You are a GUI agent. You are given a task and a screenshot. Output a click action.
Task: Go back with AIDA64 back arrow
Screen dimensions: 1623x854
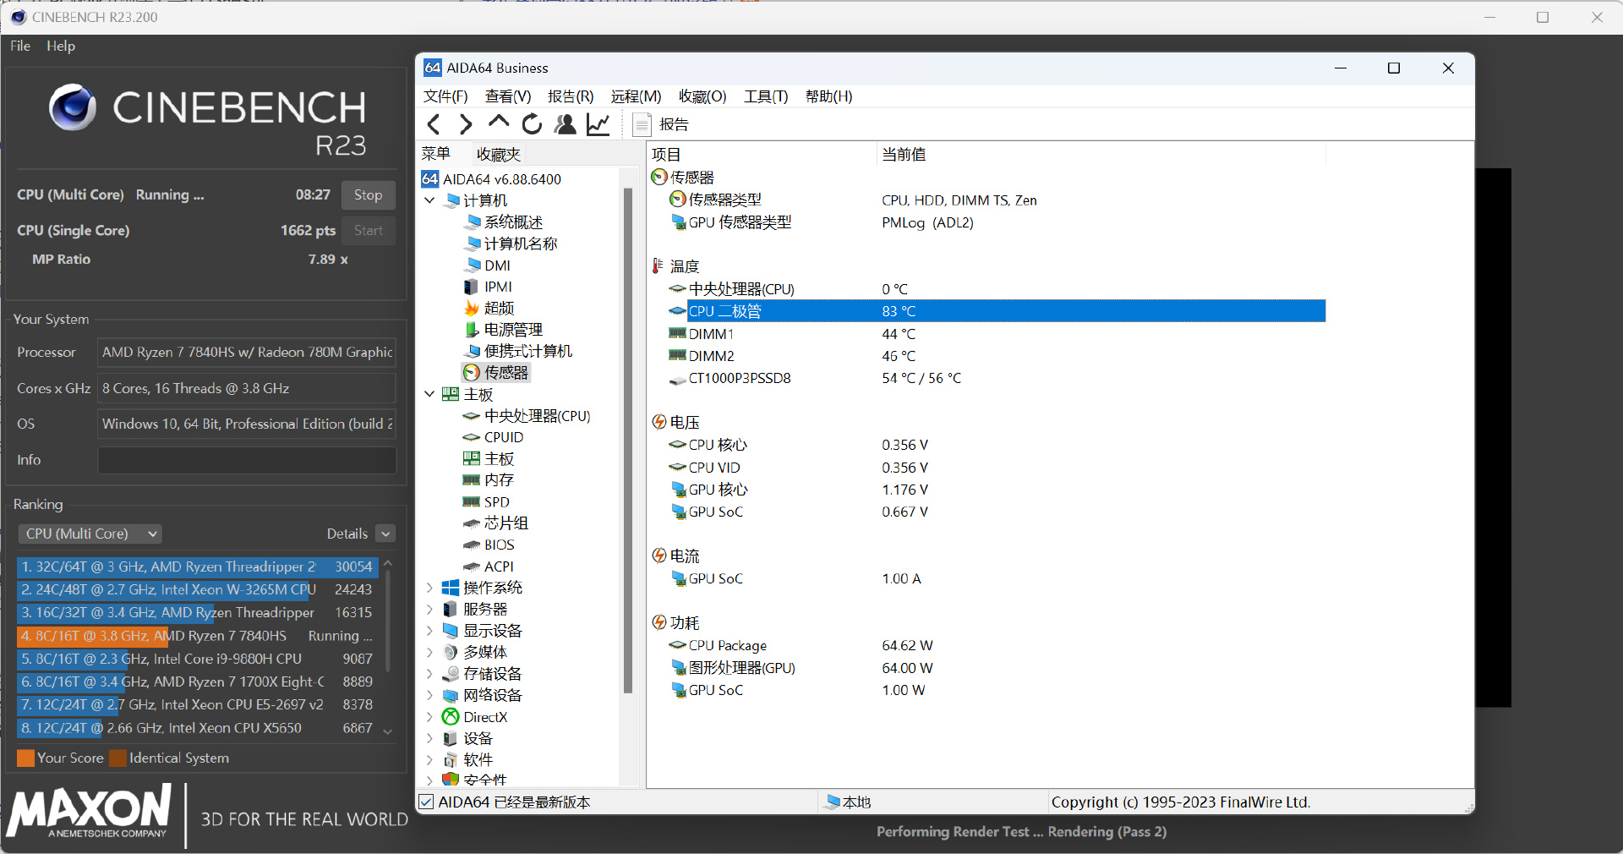[x=434, y=124]
